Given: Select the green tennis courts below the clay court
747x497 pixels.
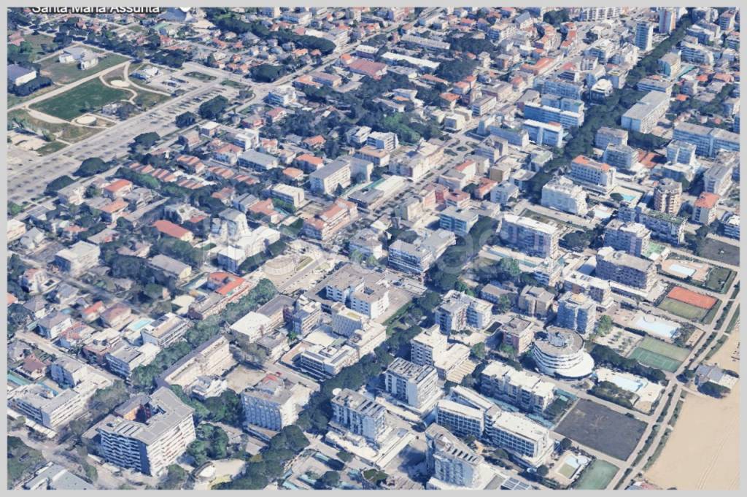Looking at the screenshot, I should point(660,354).
